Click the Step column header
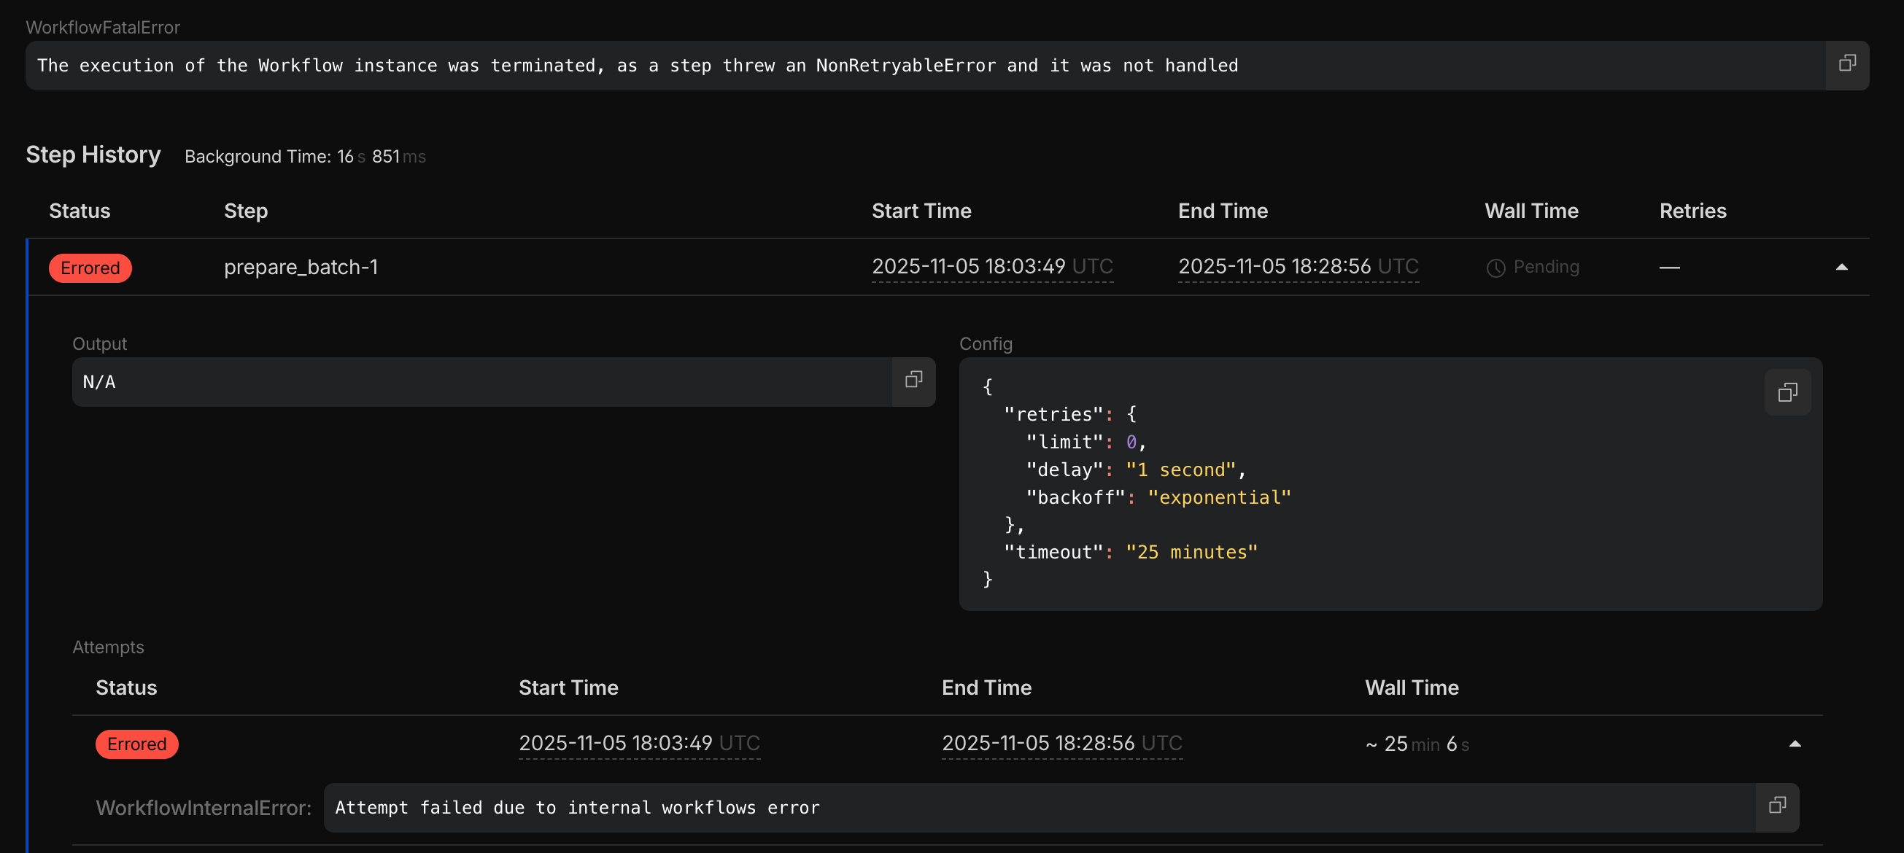 [245, 211]
